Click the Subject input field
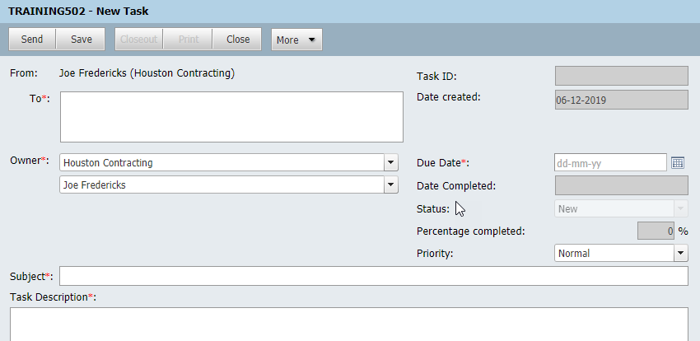Viewport: 700px width, 341px height. pyautogui.click(x=374, y=276)
